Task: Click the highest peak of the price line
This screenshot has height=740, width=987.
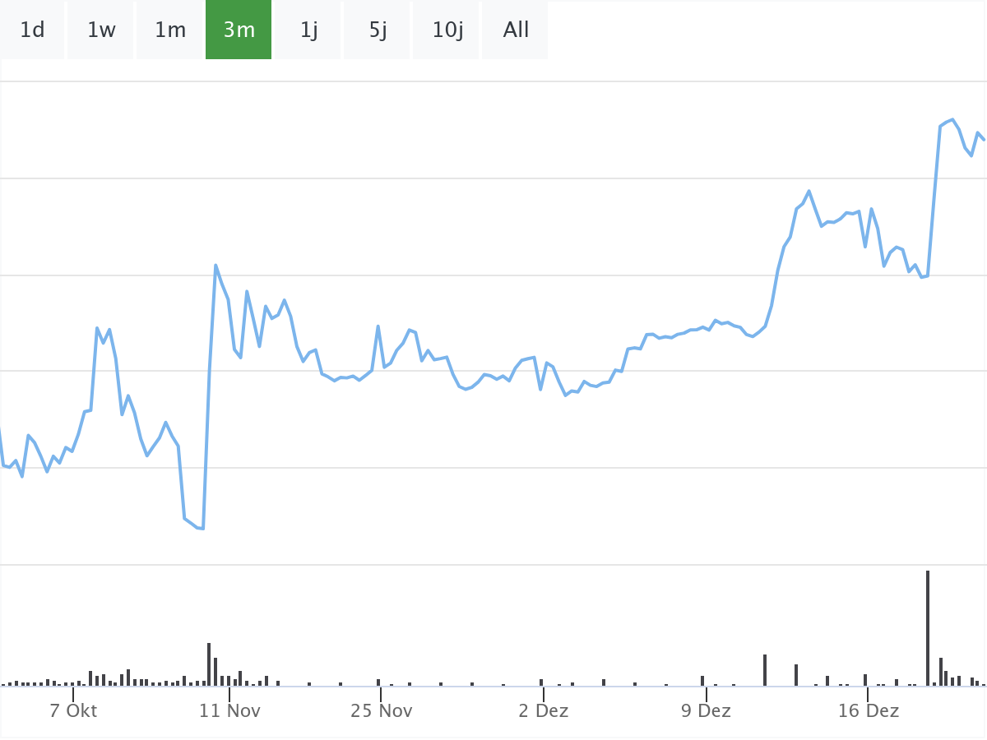Action: point(952,120)
